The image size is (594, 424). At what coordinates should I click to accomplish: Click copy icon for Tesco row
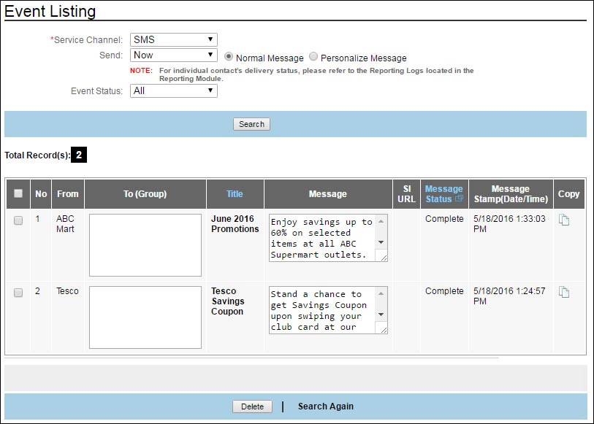(564, 292)
